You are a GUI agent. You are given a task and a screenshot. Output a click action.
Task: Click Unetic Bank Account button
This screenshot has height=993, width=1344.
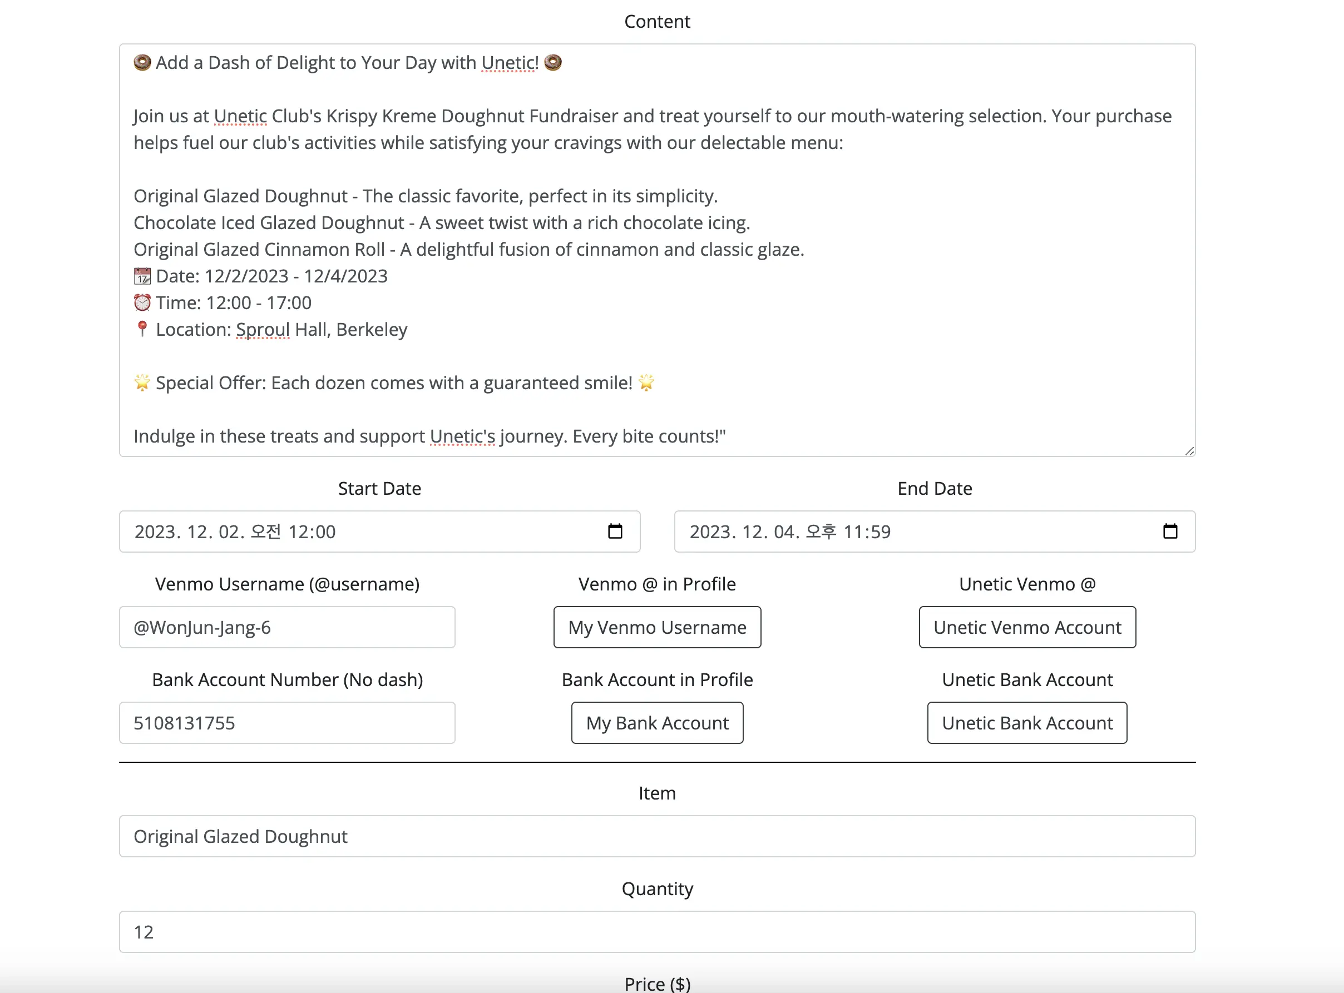point(1027,723)
